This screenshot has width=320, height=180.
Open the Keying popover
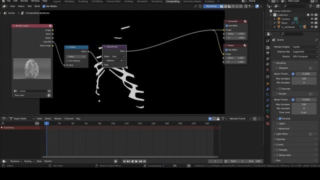[29, 161]
